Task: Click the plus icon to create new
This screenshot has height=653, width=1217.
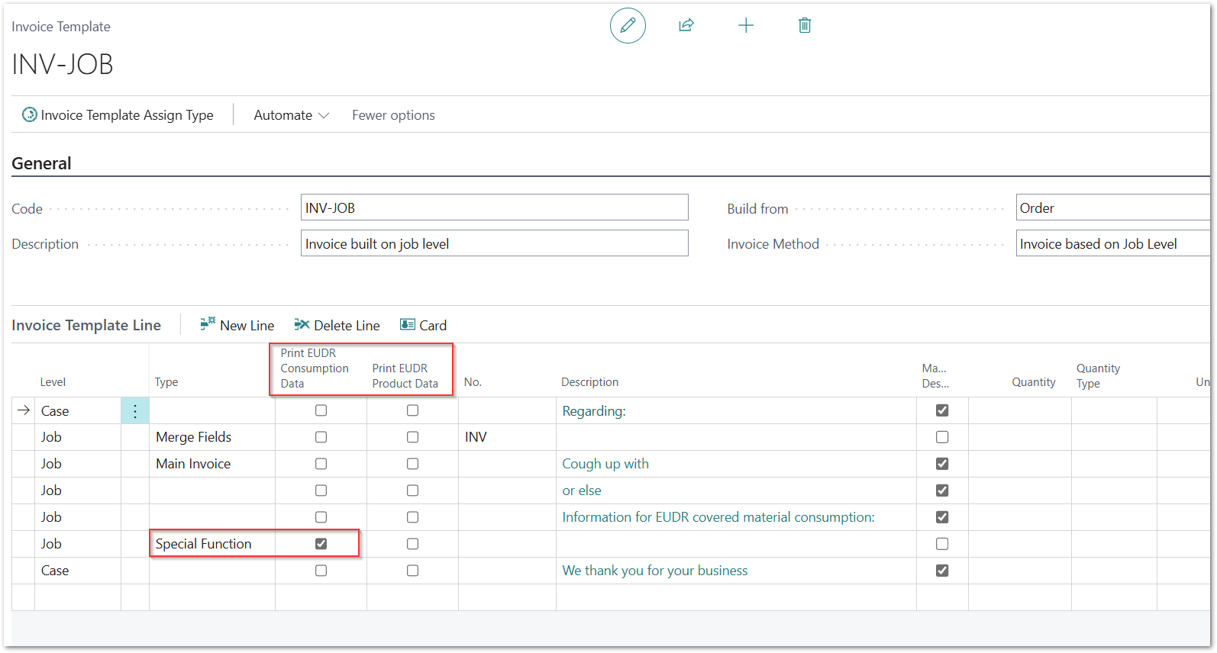Action: (x=746, y=26)
